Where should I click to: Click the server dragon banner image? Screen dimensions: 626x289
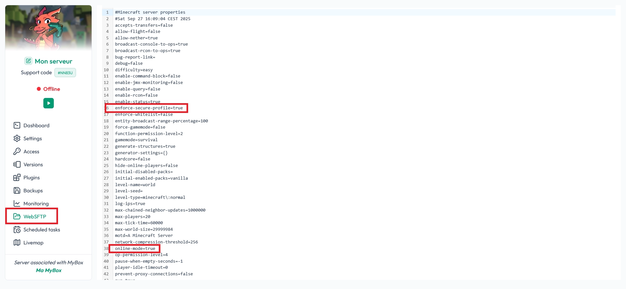49,28
